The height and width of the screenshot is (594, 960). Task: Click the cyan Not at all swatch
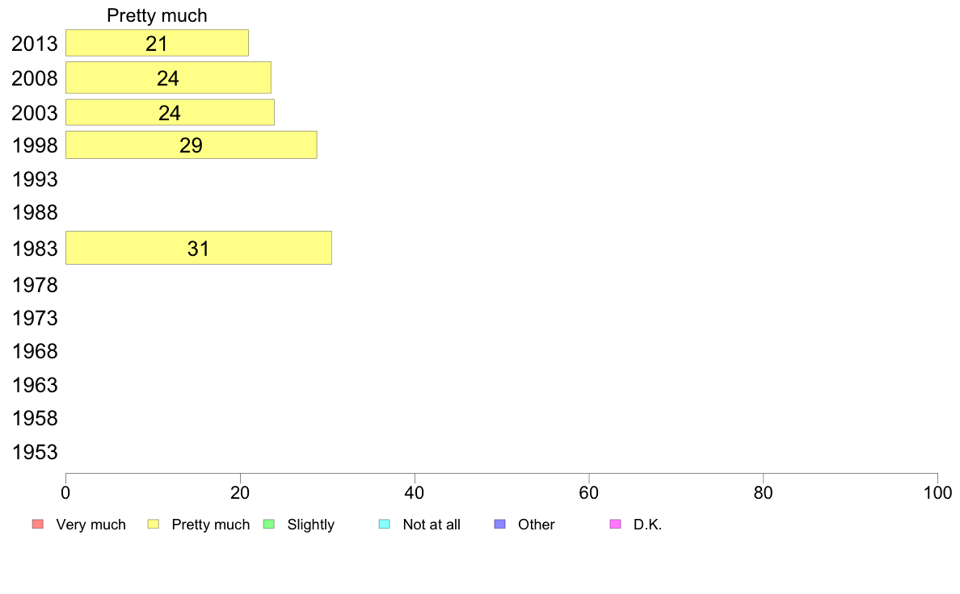[385, 525]
